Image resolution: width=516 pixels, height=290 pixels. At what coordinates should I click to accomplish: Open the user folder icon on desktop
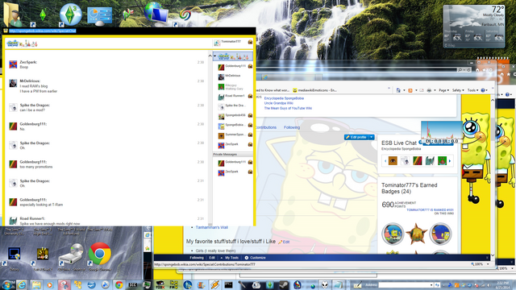13,14
